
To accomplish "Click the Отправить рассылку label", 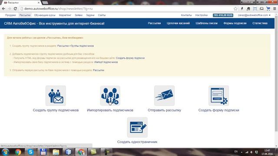I will 164,110.
